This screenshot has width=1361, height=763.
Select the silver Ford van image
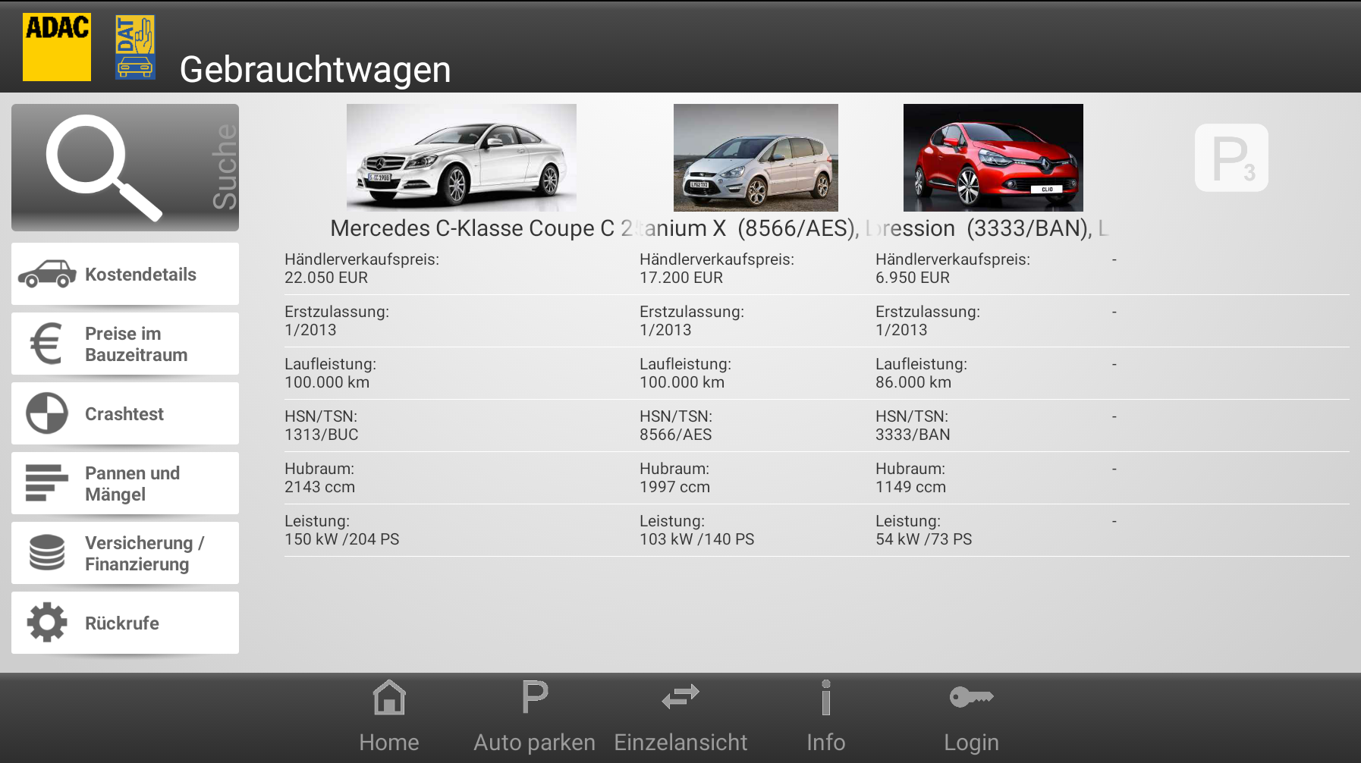pos(756,157)
